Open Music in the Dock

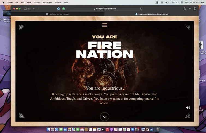click(107, 129)
